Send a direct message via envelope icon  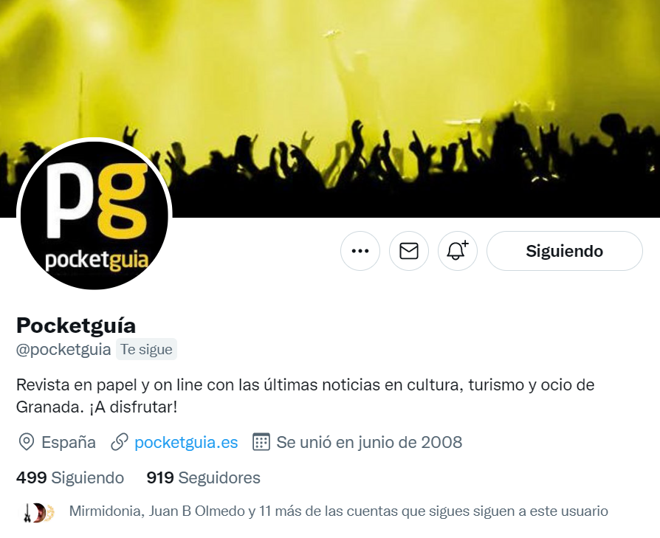(409, 251)
